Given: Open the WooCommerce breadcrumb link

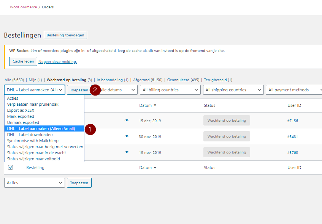Looking at the screenshot, I should (23, 7).
